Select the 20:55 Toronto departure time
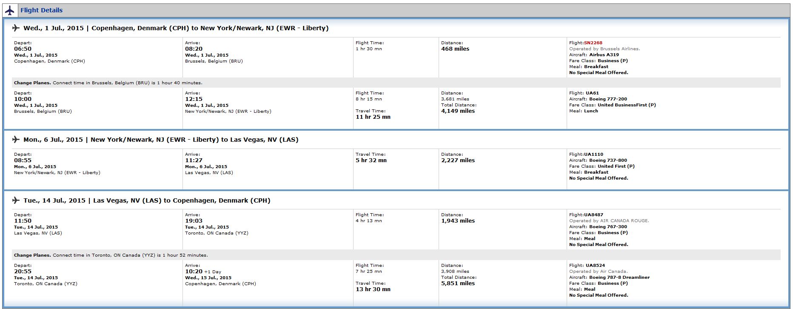This screenshot has width=793, height=309. [x=23, y=272]
